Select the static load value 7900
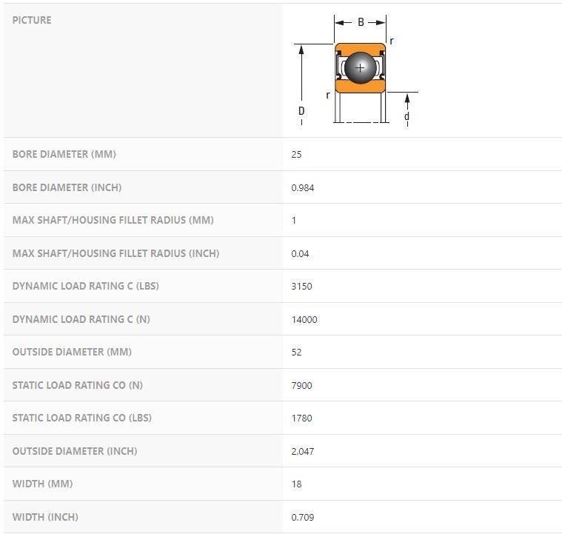 pos(302,385)
